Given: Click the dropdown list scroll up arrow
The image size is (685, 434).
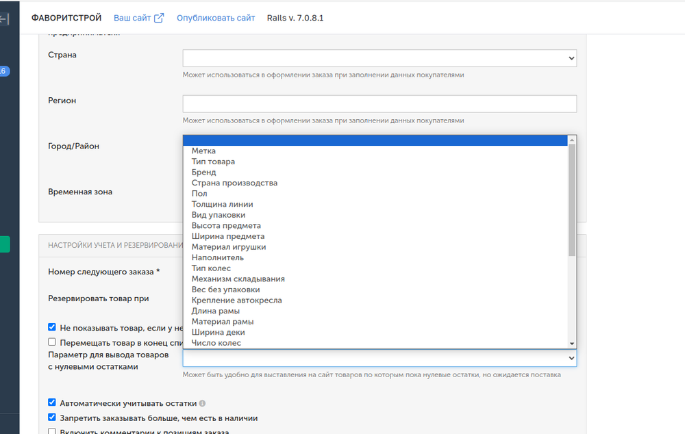Looking at the screenshot, I should (x=572, y=140).
